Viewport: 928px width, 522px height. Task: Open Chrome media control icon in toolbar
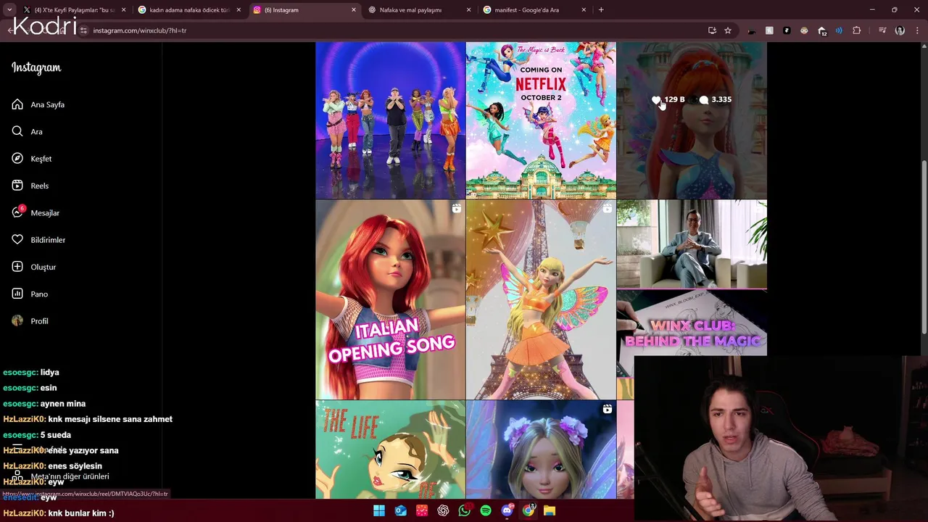point(882,30)
